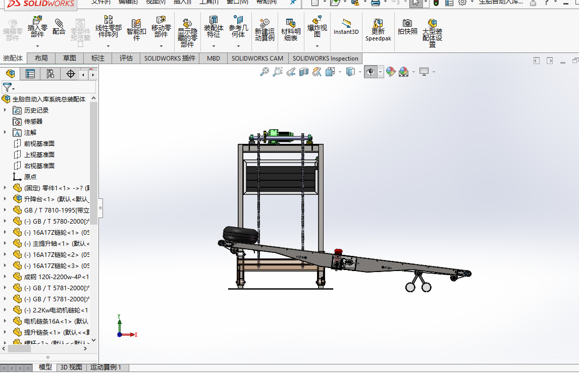The height and width of the screenshot is (373, 579).
Task: Open 大型装配体设置 large assembly settings
Action: 433,32
